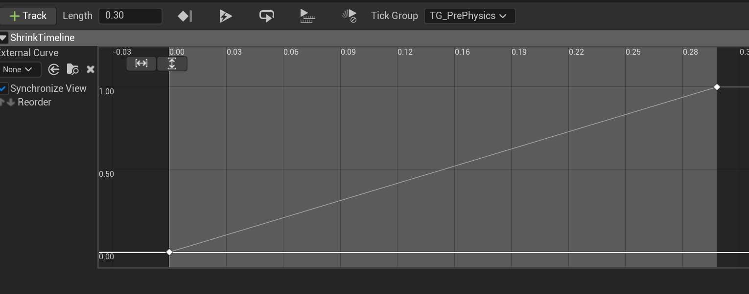Toggle Use Last Keyframe diamond icon
Image resolution: width=749 pixels, height=294 pixels.
click(185, 16)
